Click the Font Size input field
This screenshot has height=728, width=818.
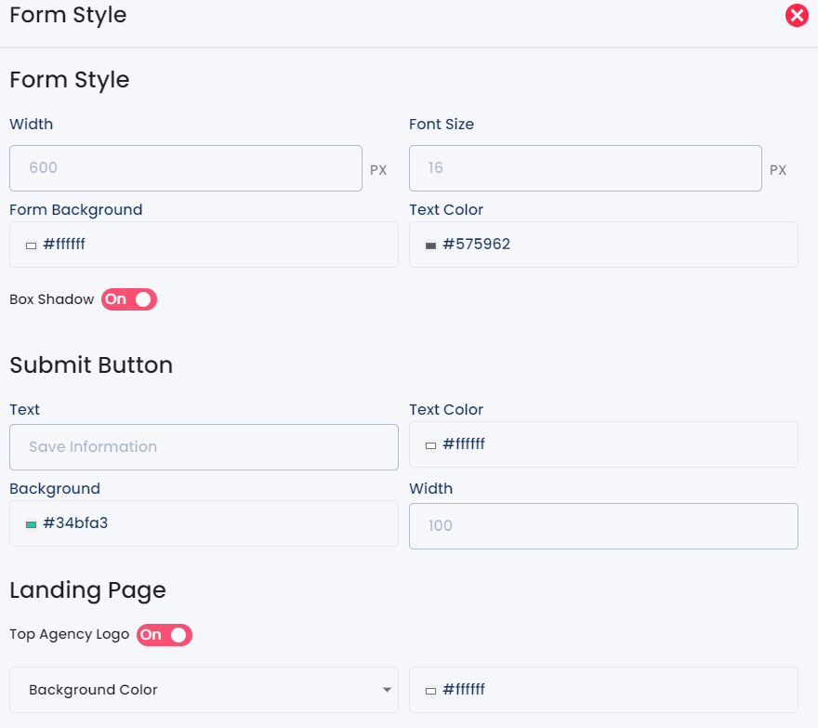(x=586, y=168)
